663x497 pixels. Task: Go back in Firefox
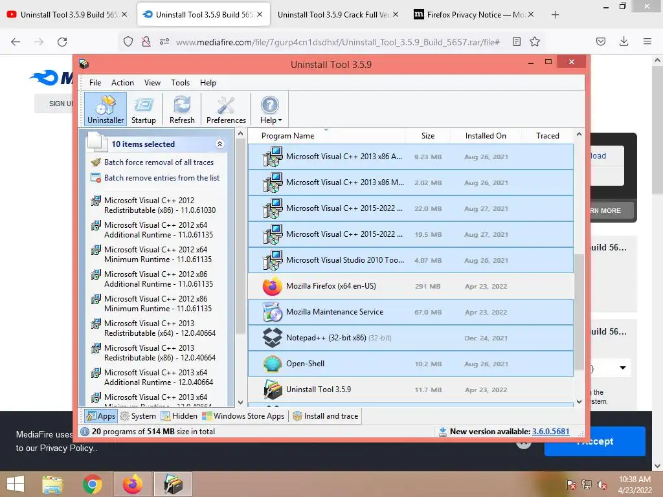click(x=16, y=42)
